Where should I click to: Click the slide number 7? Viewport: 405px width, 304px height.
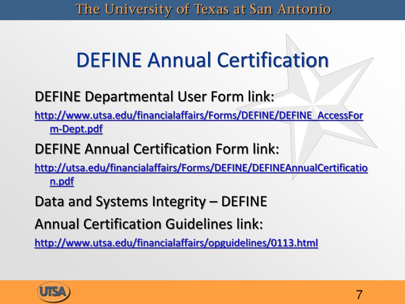[359, 294]
